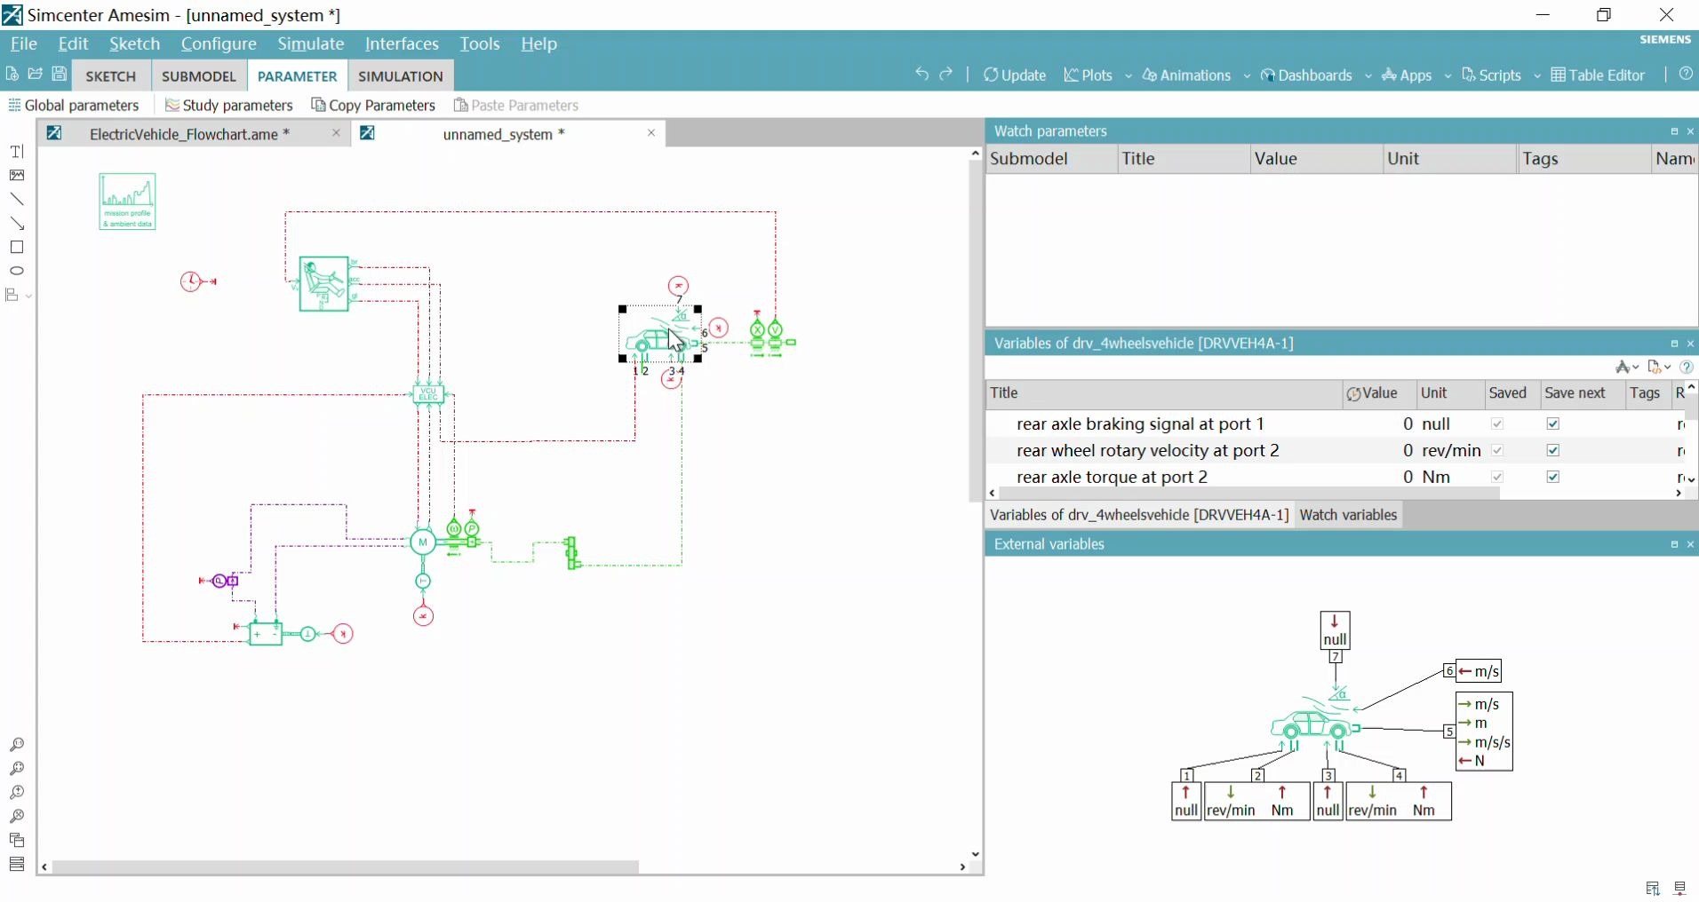Click the mission profile & ambient data component
The height and width of the screenshot is (902, 1699).
pyautogui.click(x=127, y=202)
